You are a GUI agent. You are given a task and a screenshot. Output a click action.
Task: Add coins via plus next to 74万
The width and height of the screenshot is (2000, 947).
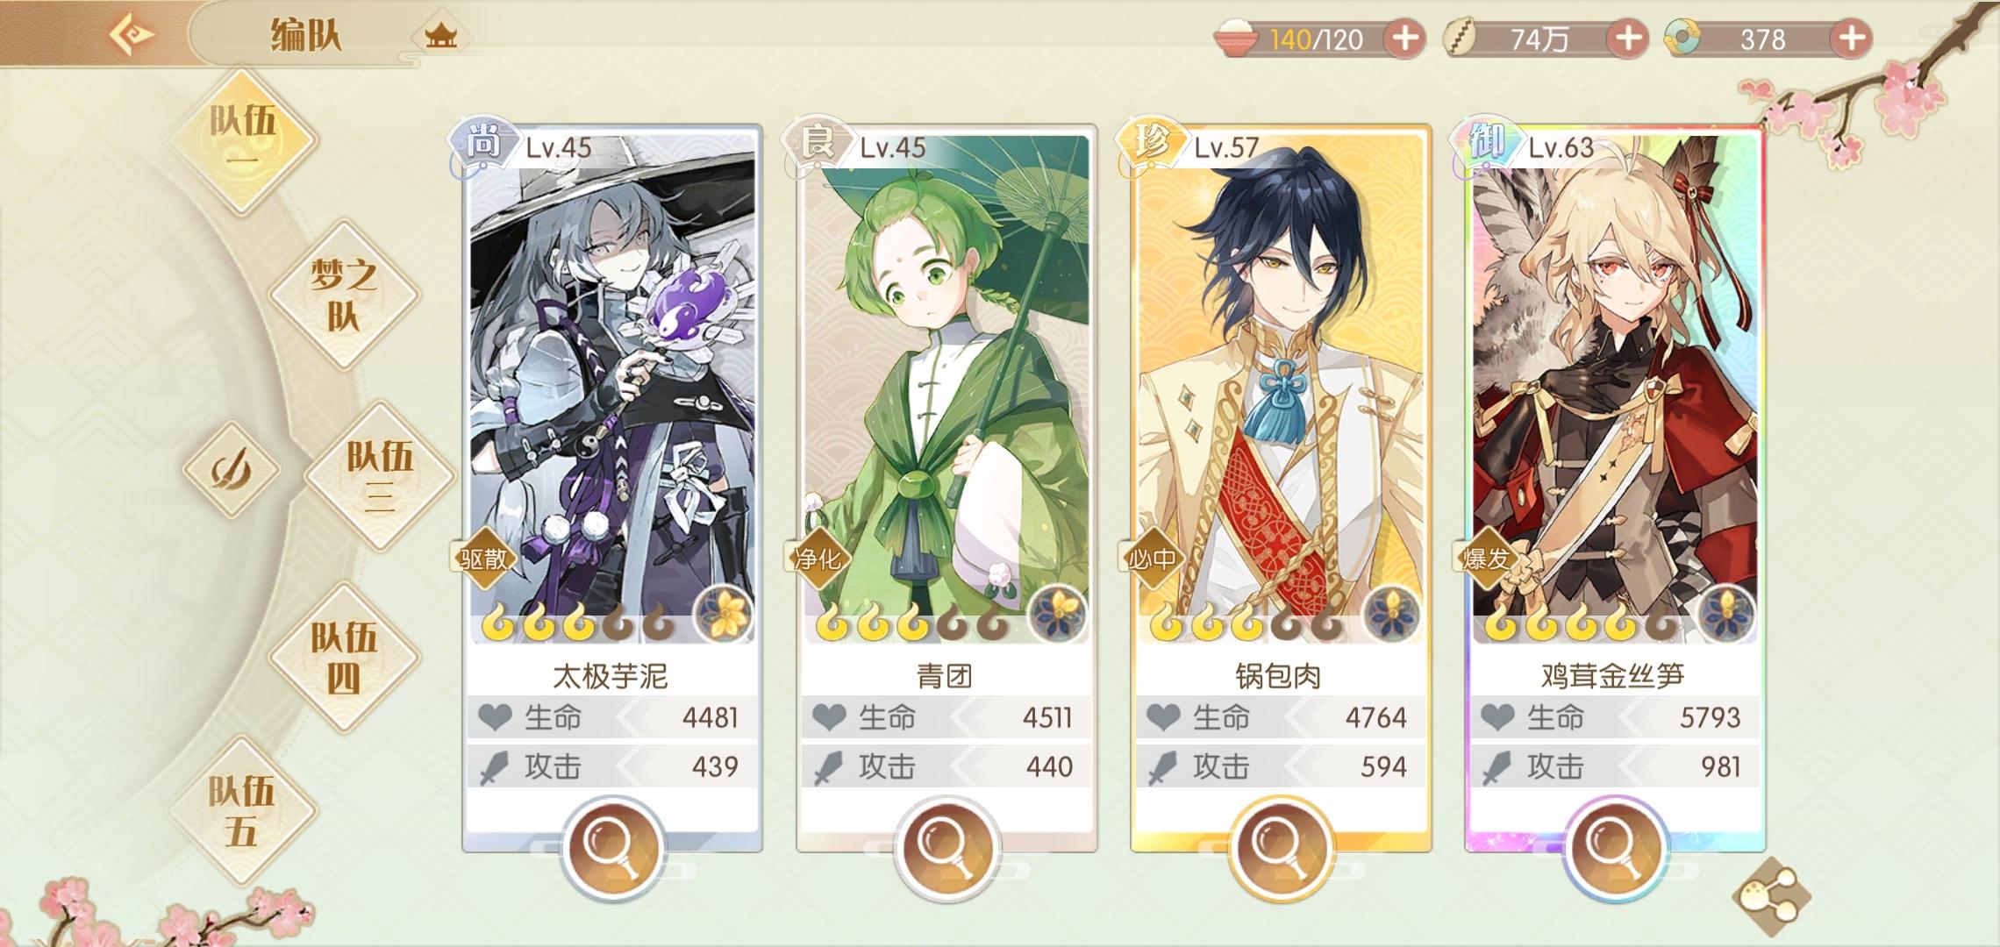[1628, 39]
